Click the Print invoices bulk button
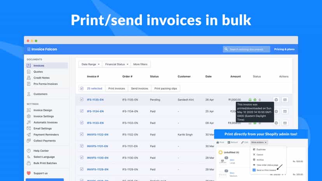 [x=117, y=89]
